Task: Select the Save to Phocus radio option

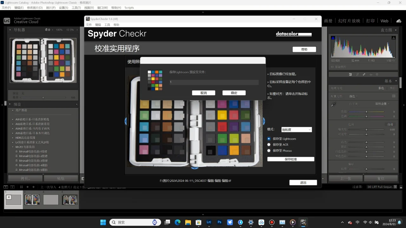Action: click(269, 151)
